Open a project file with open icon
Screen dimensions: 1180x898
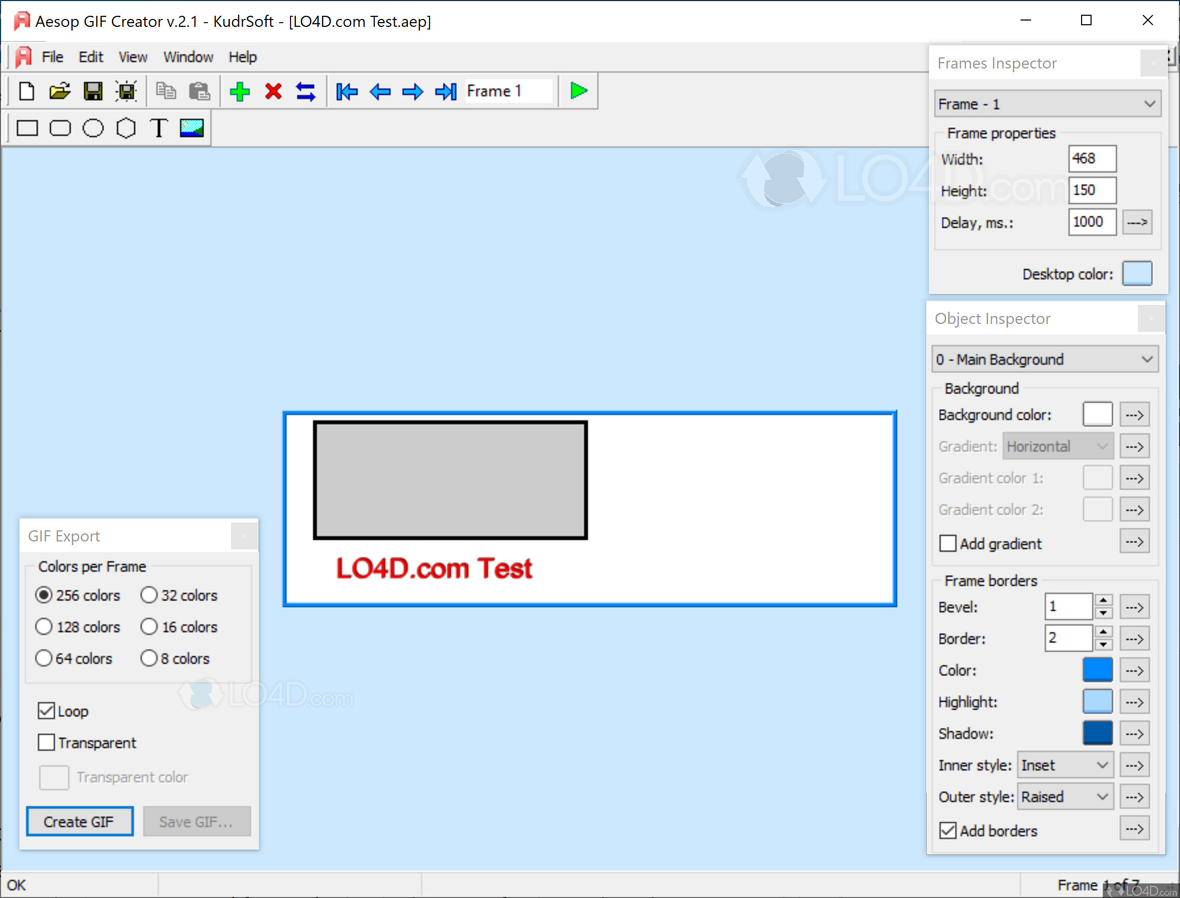(x=60, y=91)
